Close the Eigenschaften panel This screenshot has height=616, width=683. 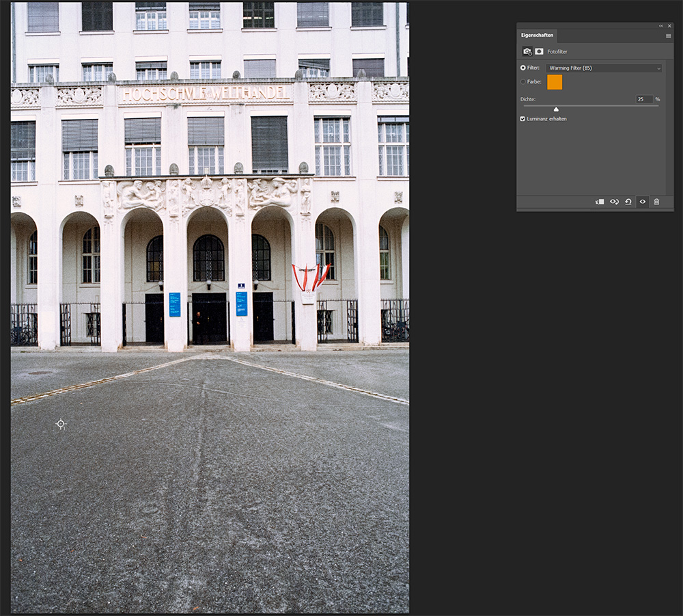point(669,26)
